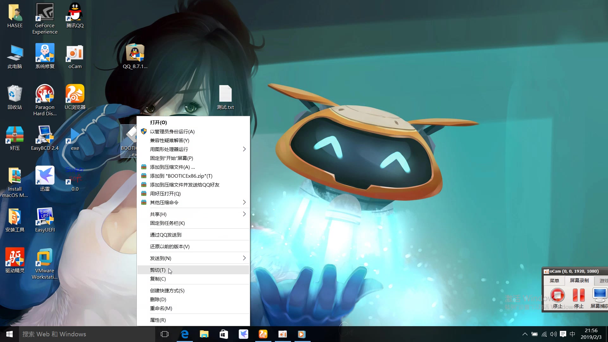Screen dimensions: 608x342
Task: Click 复制(C) to copy file
Action: tap(158, 279)
